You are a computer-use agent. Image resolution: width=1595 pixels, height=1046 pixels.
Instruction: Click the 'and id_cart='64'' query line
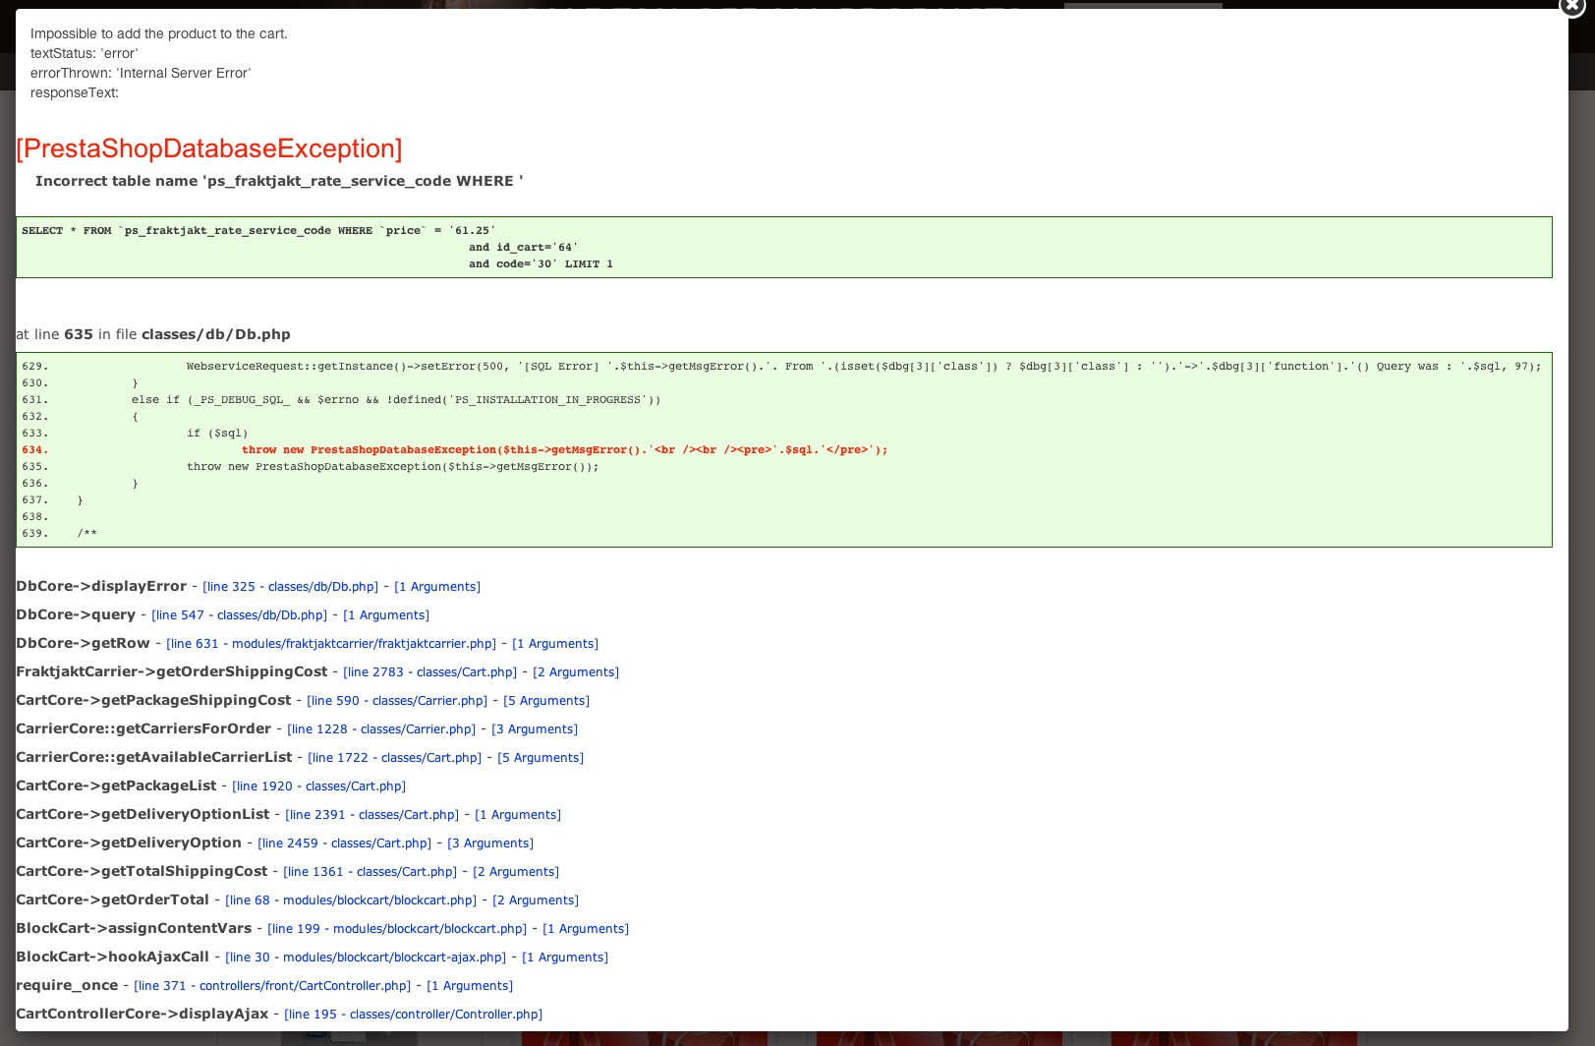(x=523, y=248)
